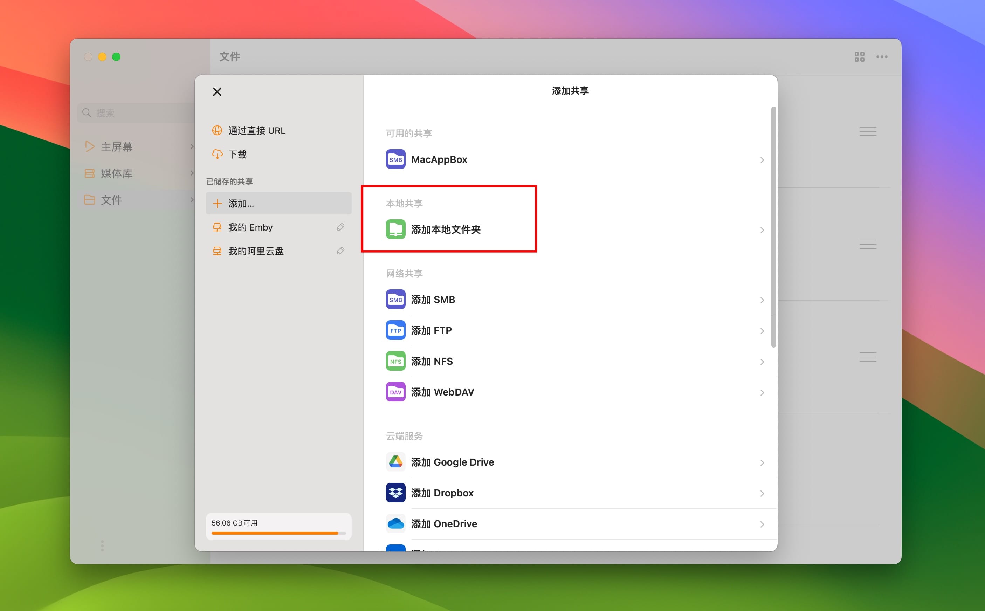Expand the MacAppBox share chevron
This screenshot has width=985, height=611.
(762, 160)
